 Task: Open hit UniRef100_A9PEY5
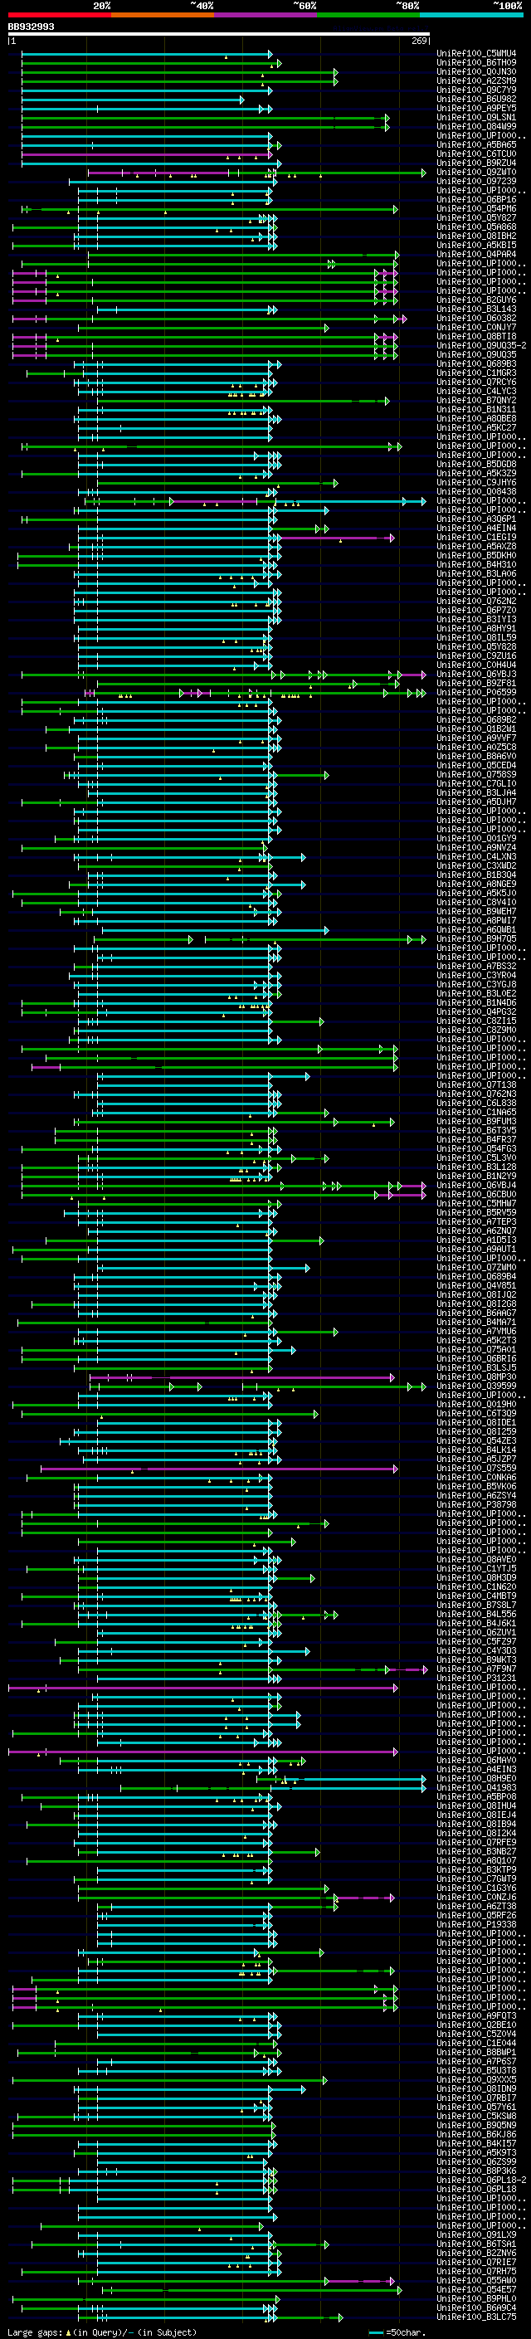point(475,108)
